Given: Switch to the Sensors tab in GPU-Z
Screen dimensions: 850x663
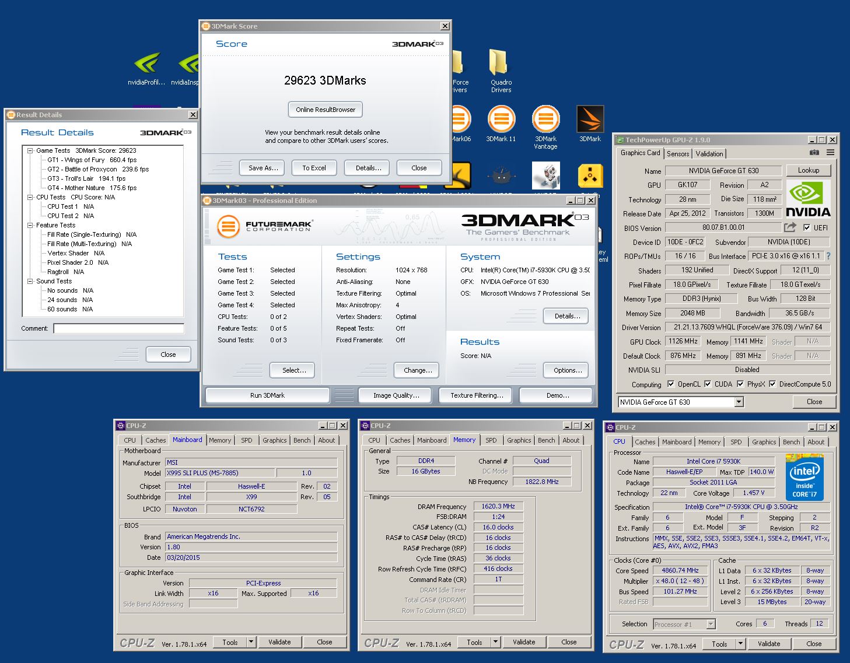Looking at the screenshot, I should coord(678,153).
